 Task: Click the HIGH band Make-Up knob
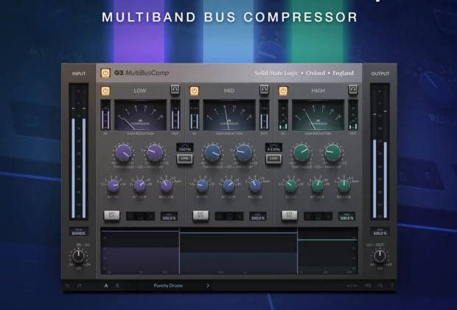click(x=333, y=152)
